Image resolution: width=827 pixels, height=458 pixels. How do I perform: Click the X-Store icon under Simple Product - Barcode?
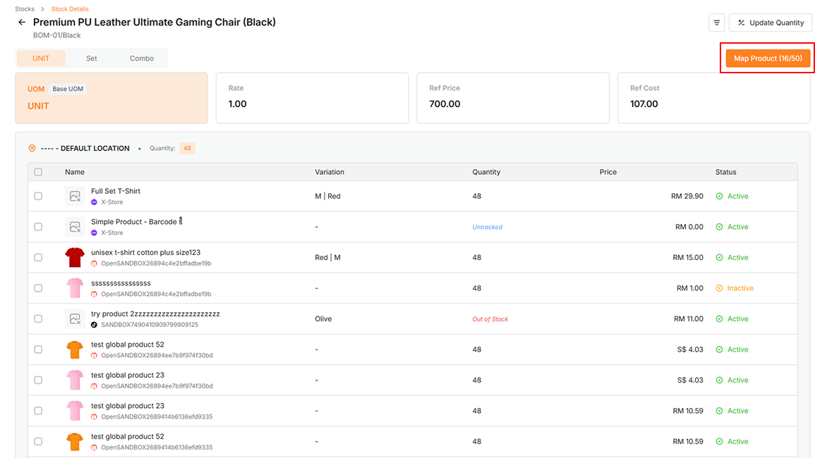94,233
